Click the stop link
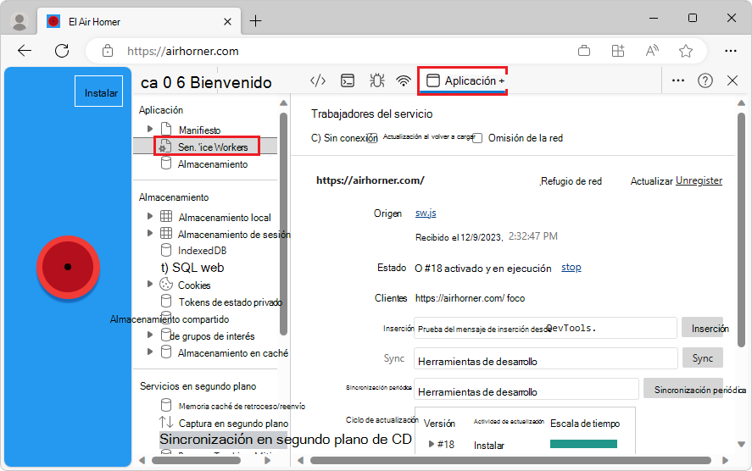This screenshot has width=752, height=471. coord(571,268)
